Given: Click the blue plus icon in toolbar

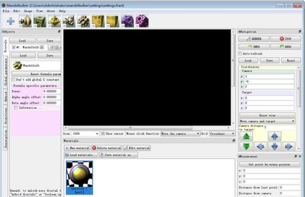Looking at the screenshot, I should tap(10, 21).
